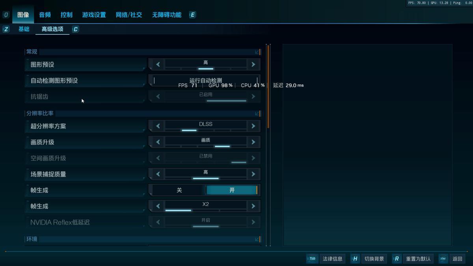Viewport: 473px width, 266px height.
Task: Click the H key icon beside 切换背景
Action: click(x=355, y=259)
